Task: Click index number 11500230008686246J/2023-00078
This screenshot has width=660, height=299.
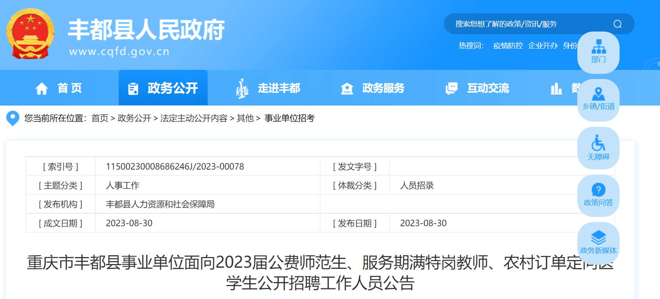Action: pos(175,167)
